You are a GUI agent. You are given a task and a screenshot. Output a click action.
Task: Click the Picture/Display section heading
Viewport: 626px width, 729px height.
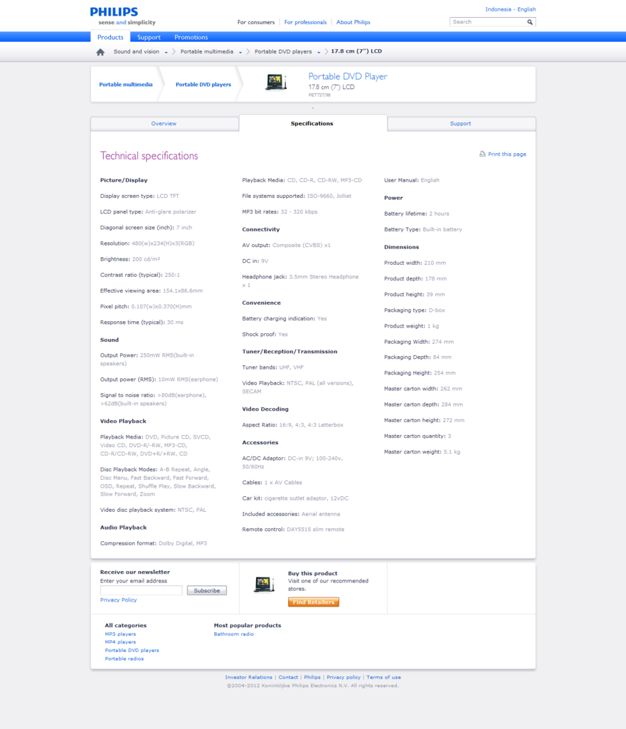[124, 180]
